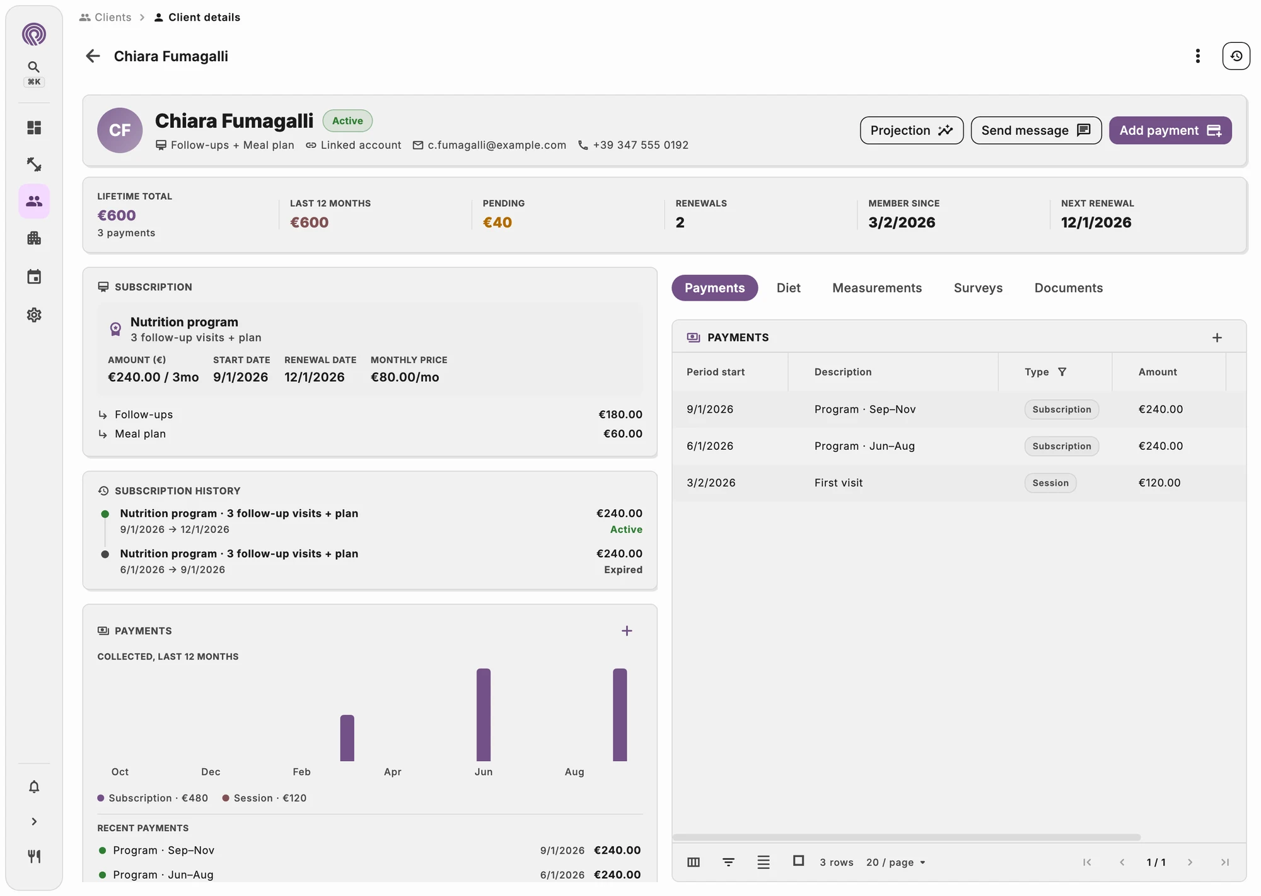The height and width of the screenshot is (896, 1261).
Task: Click the First visit payment row
Action: [959, 483]
